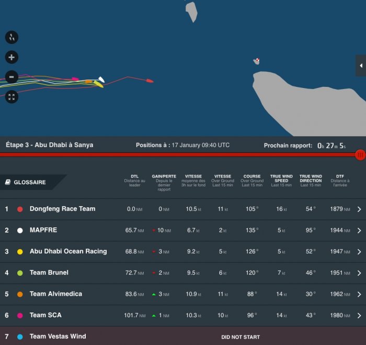Image resolution: width=366 pixels, height=345 pixels.
Task: Click Team SCA pink color dot
Action: tap(20, 316)
